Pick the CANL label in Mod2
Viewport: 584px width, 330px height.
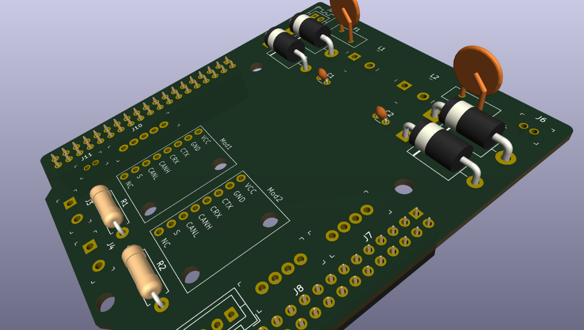pyautogui.click(x=192, y=230)
